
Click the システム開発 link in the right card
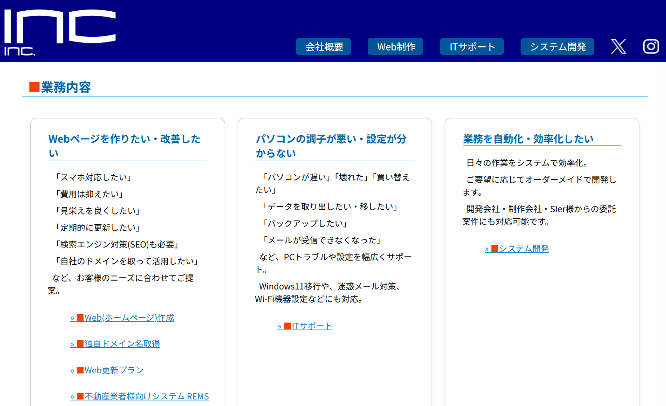click(x=524, y=248)
